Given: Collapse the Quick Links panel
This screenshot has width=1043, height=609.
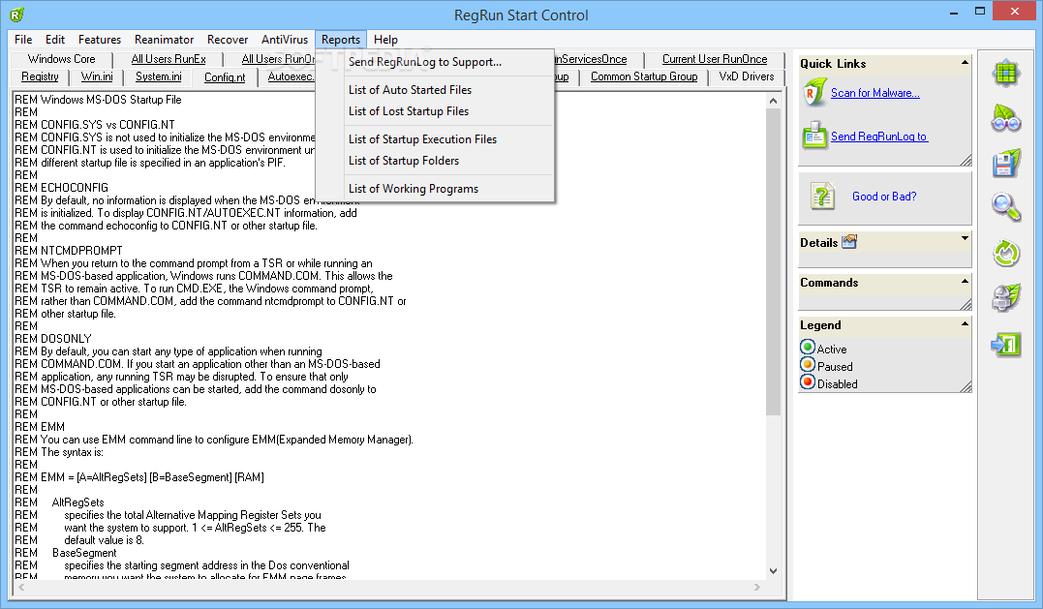Looking at the screenshot, I should [965, 63].
